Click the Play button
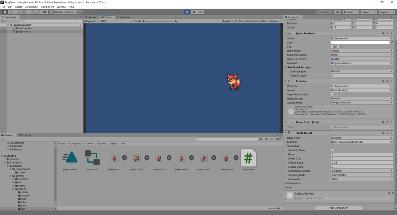Screen dimensions: 397x215 click(x=187, y=12)
